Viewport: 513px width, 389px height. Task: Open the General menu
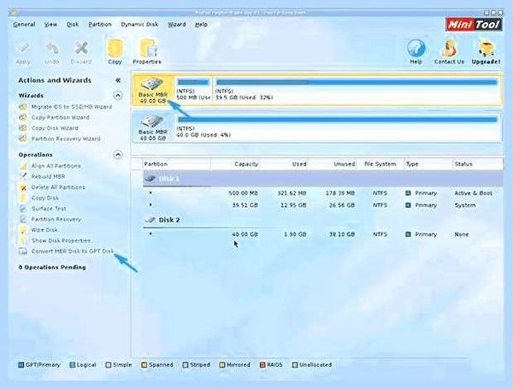point(24,25)
